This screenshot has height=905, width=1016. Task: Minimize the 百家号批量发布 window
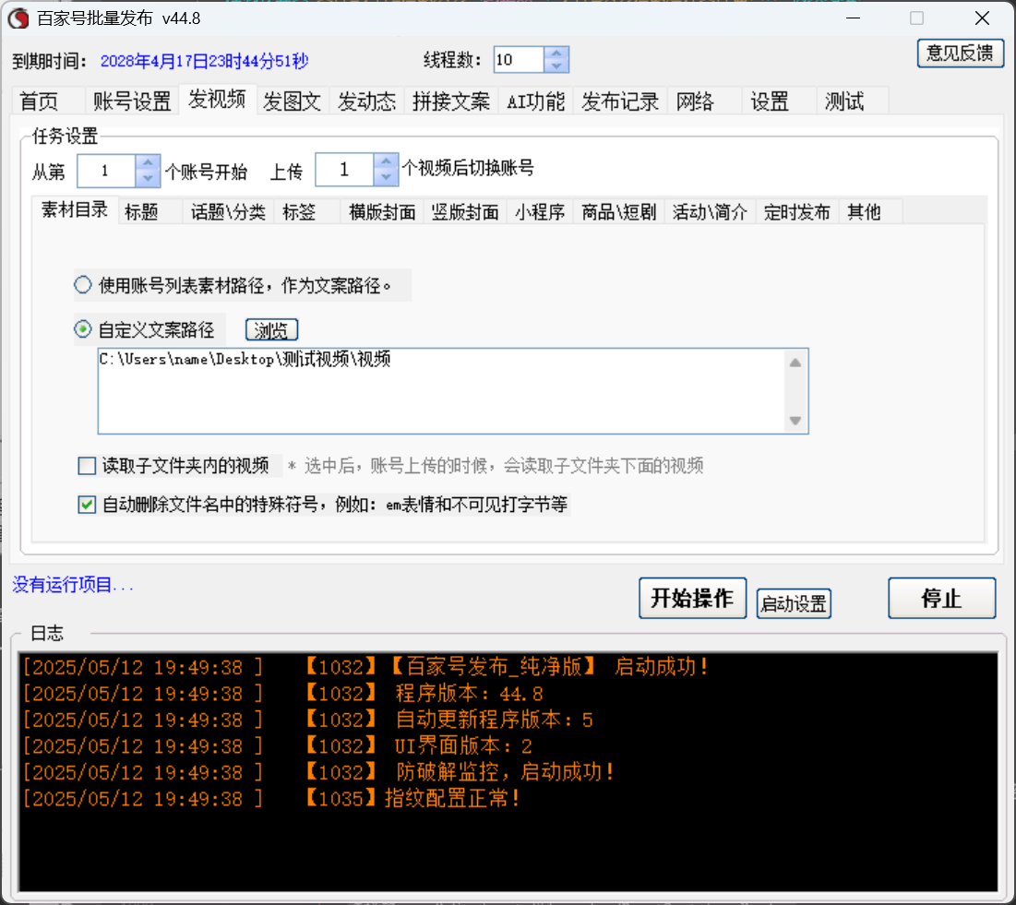[854, 18]
